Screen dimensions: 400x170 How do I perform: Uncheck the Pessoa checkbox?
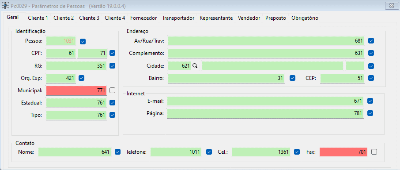[x=83, y=41]
